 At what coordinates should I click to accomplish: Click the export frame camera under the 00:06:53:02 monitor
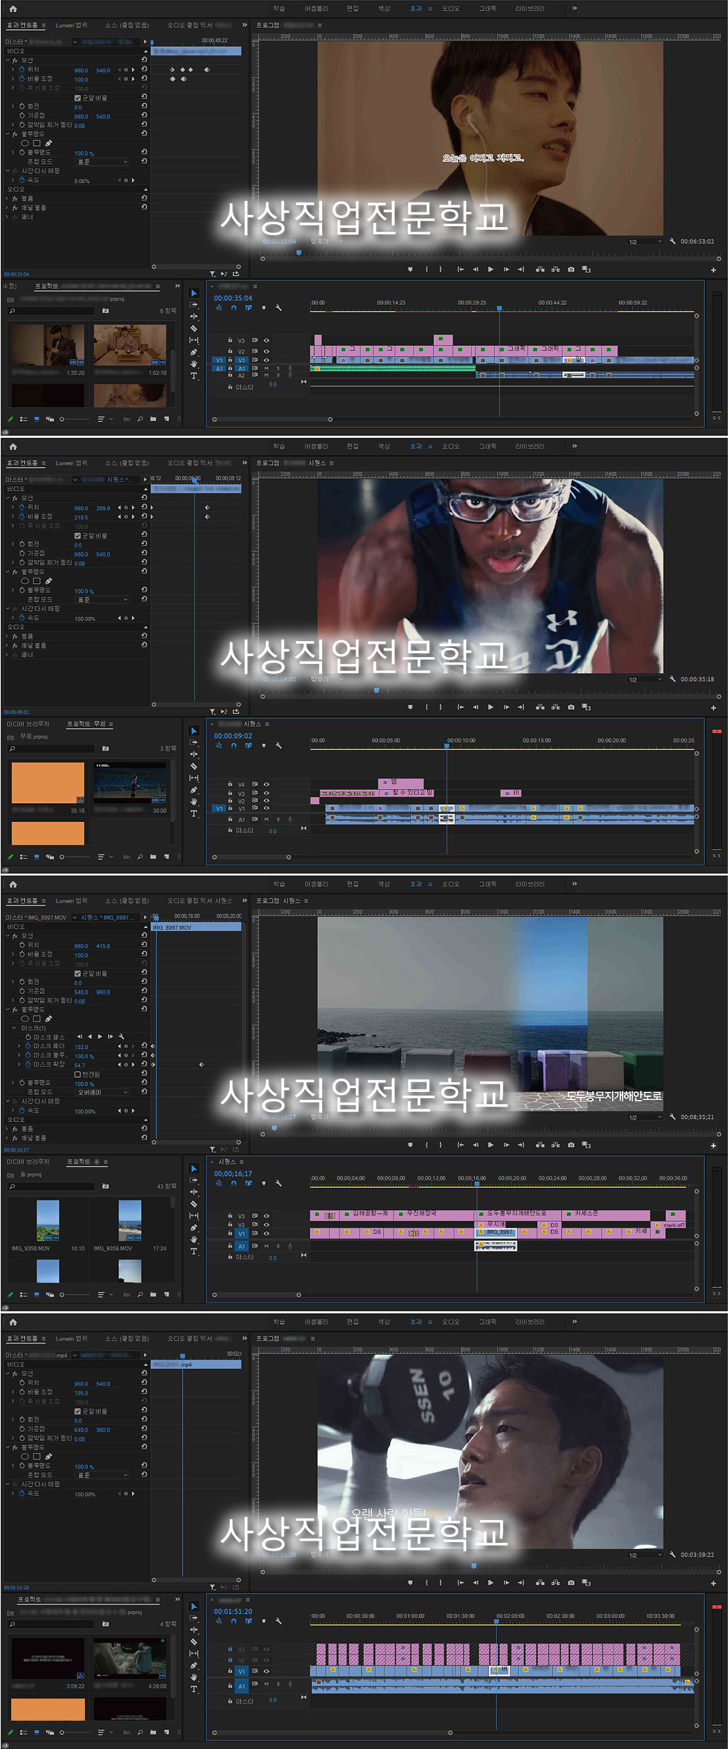pyautogui.click(x=571, y=270)
